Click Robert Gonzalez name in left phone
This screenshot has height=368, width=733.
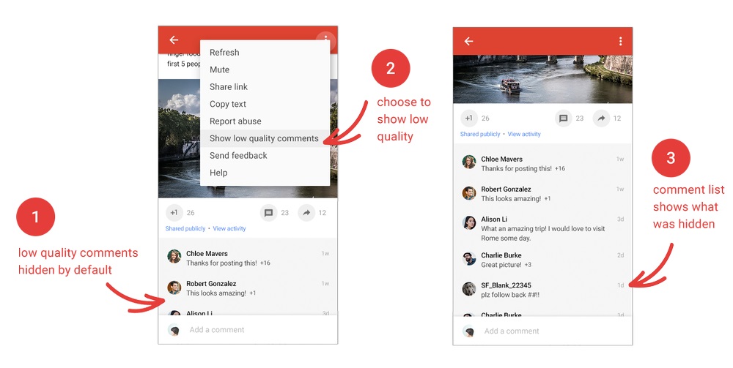(x=211, y=284)
